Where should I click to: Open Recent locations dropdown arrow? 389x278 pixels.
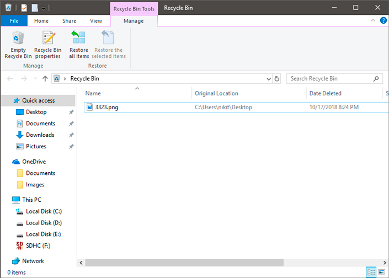pos(35,79)
